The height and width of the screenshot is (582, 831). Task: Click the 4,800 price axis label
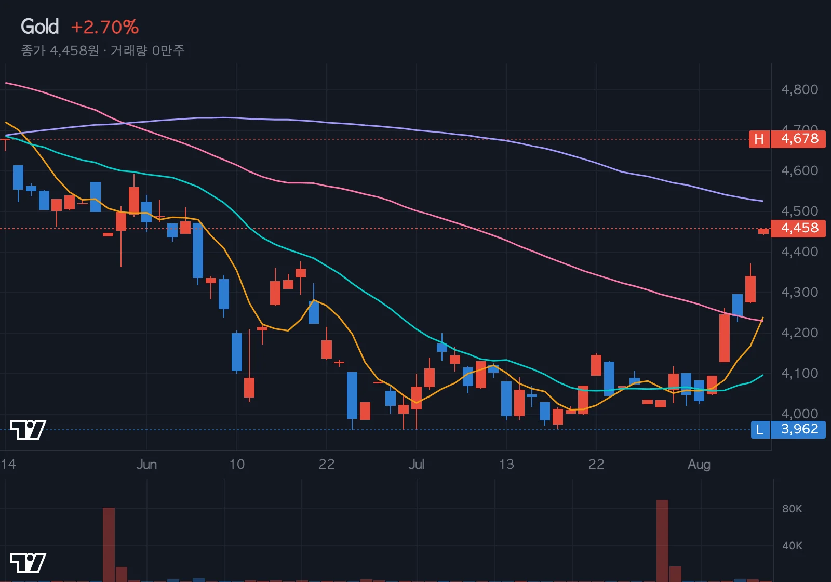[800, 89]
